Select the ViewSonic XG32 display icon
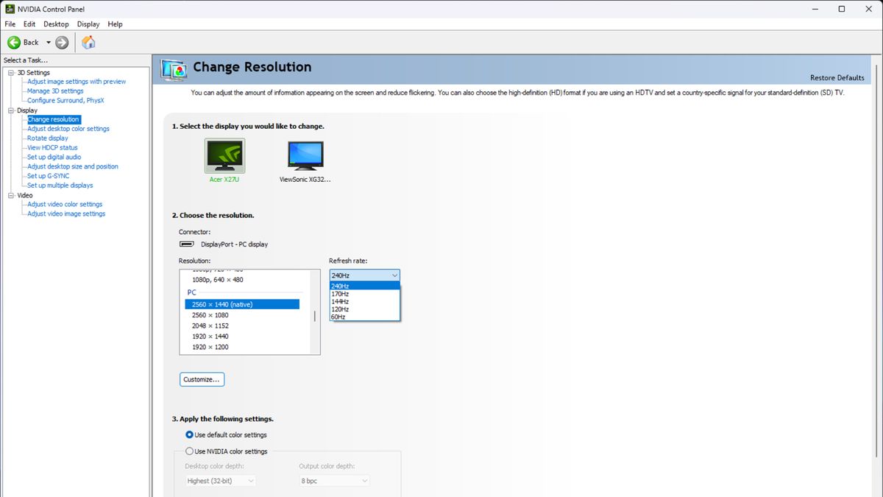Image resolution: width=883 pixels, height=497 pixels. [x=305, y=155]
